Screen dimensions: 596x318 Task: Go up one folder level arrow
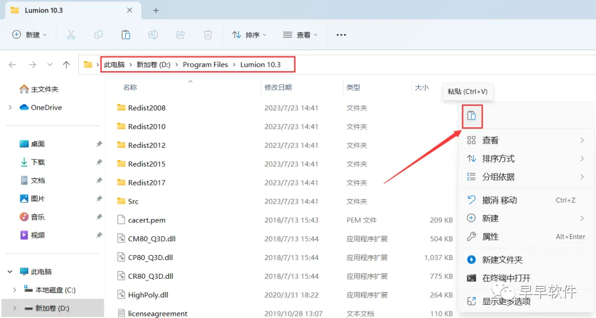[67, 65]
